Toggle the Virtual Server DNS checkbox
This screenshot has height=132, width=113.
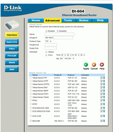coord(31,87)
